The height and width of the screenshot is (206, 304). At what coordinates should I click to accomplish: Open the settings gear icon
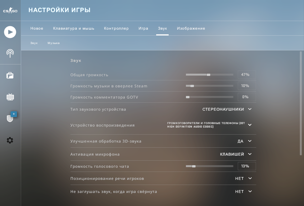tap(10, 140)
